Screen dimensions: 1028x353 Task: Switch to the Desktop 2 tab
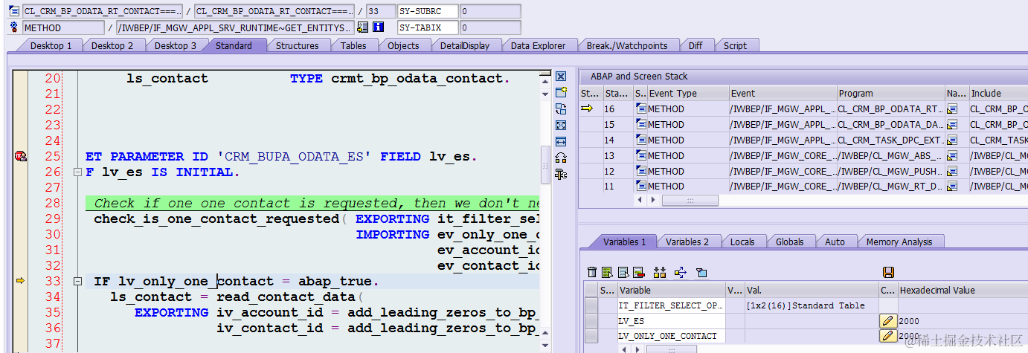[112, 45]
